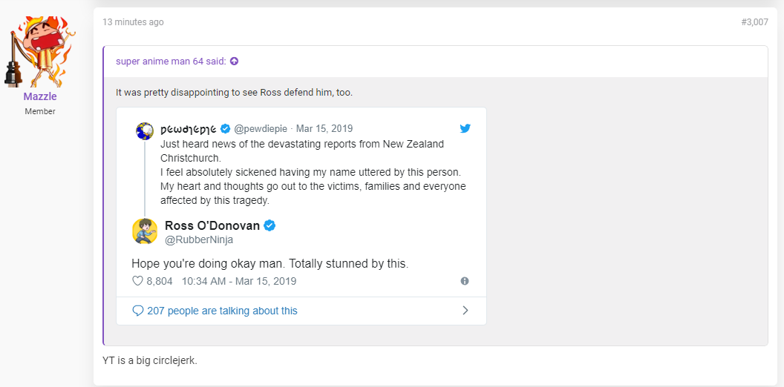784x387 pixels.
Task: Go to super anime man 64's quoted post
Action: click(171, 61)
